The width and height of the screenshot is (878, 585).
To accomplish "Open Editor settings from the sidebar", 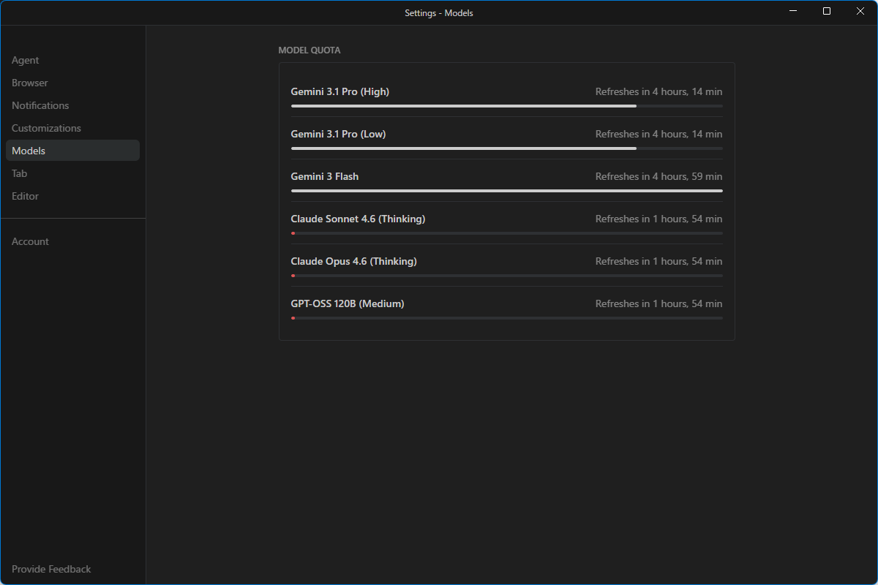I will 26,196.
